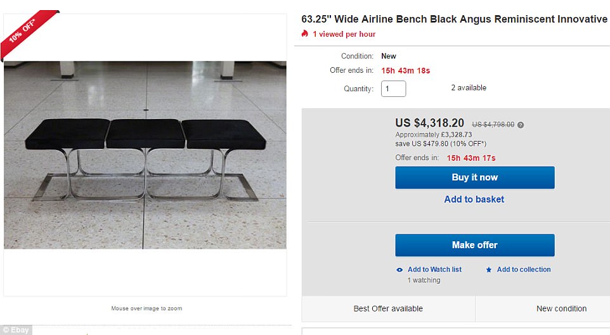Switch to the New condition tab
The height and width of the screenshot is (335, 610).
tap(561, 308)
